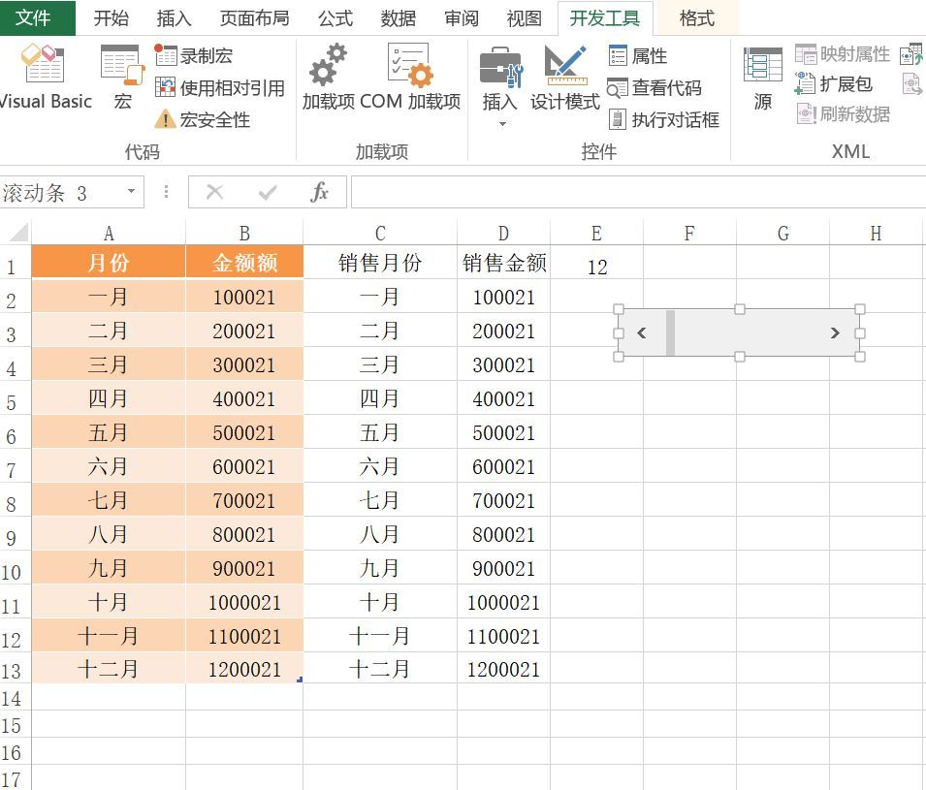The image size is (926, 790).
Task: Toggle 设计模式 design mode
Action: [x=565, y=77]
